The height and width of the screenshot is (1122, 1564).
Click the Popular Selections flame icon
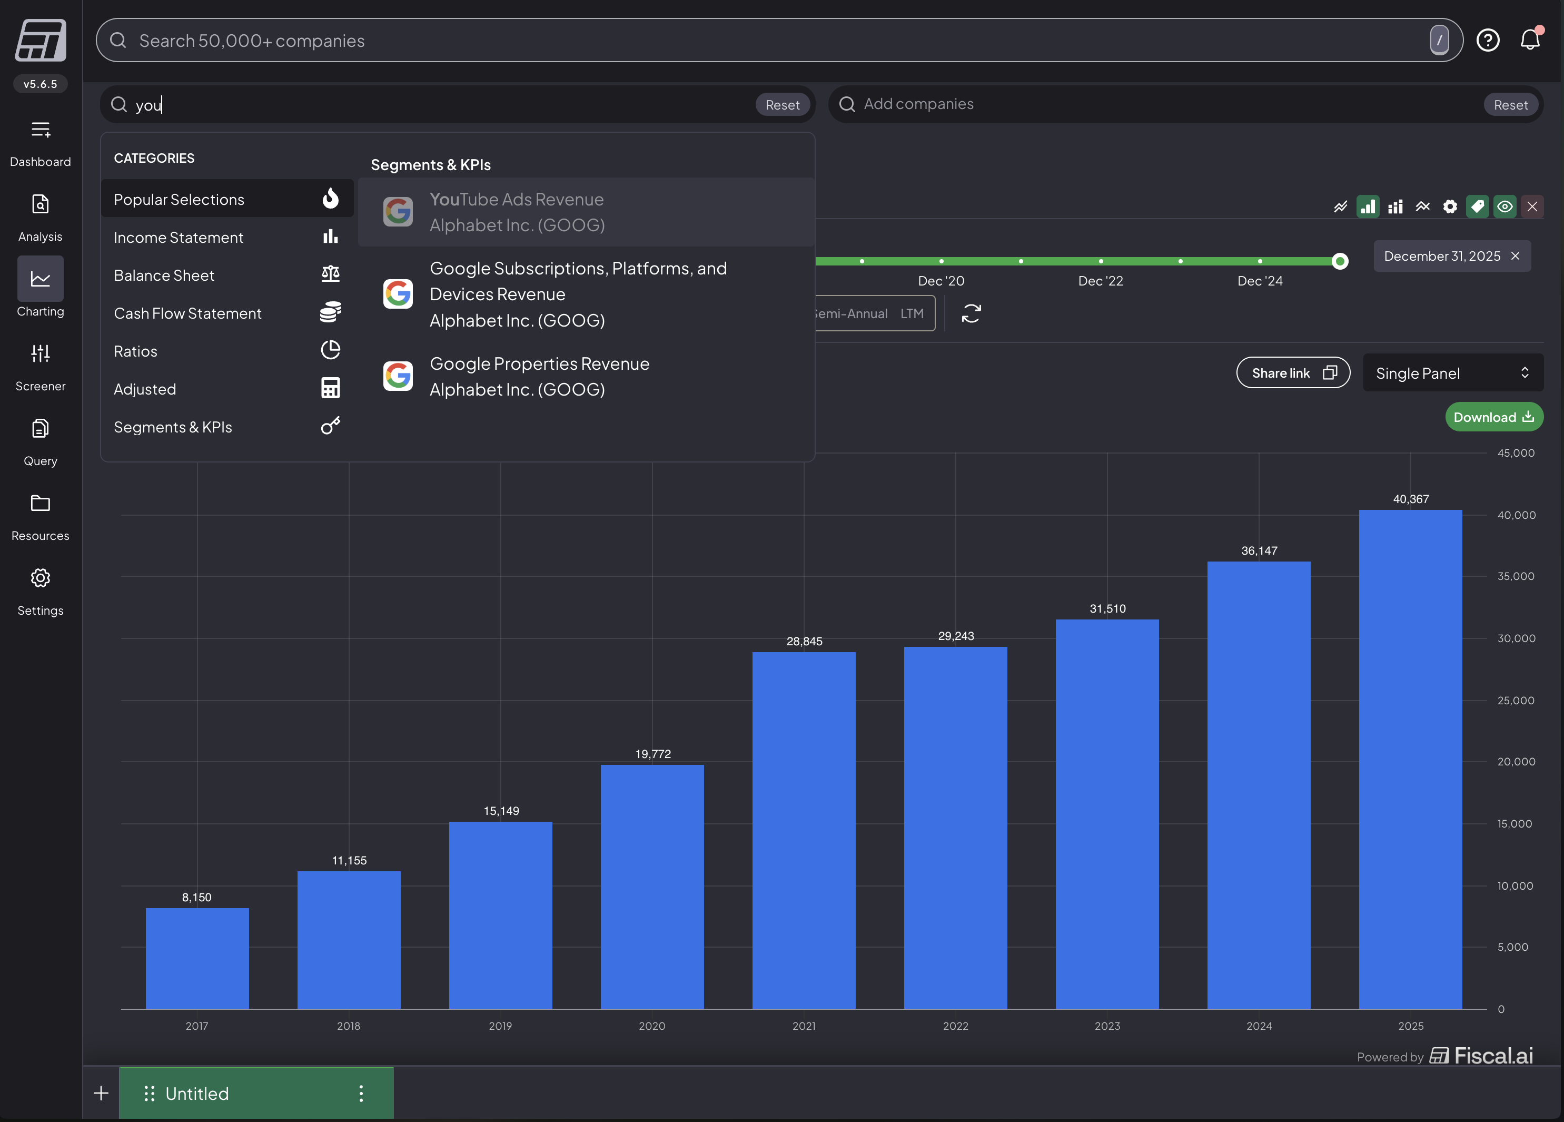pyautogui.click(x=330, y=199)
